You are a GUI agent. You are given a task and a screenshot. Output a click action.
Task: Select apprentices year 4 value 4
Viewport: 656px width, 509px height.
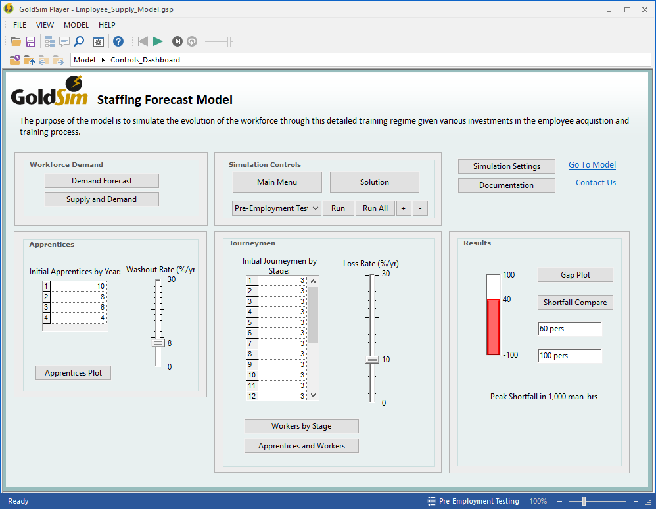pos(78,318)
